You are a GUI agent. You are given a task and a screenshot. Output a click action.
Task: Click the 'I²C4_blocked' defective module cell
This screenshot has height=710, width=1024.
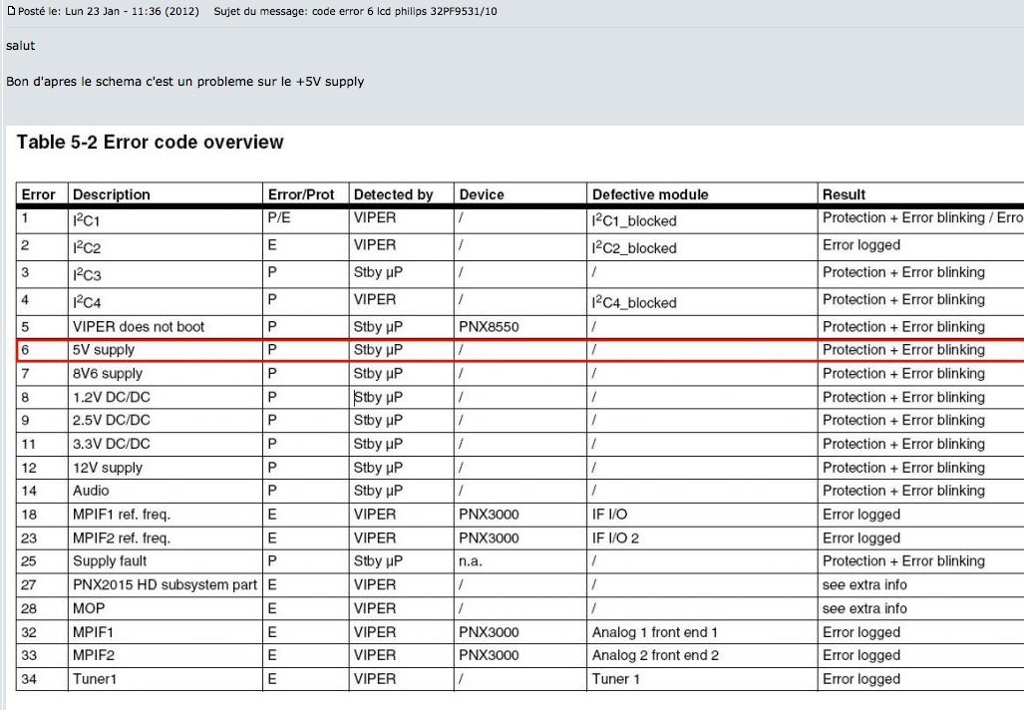click(x=634, y=302)
